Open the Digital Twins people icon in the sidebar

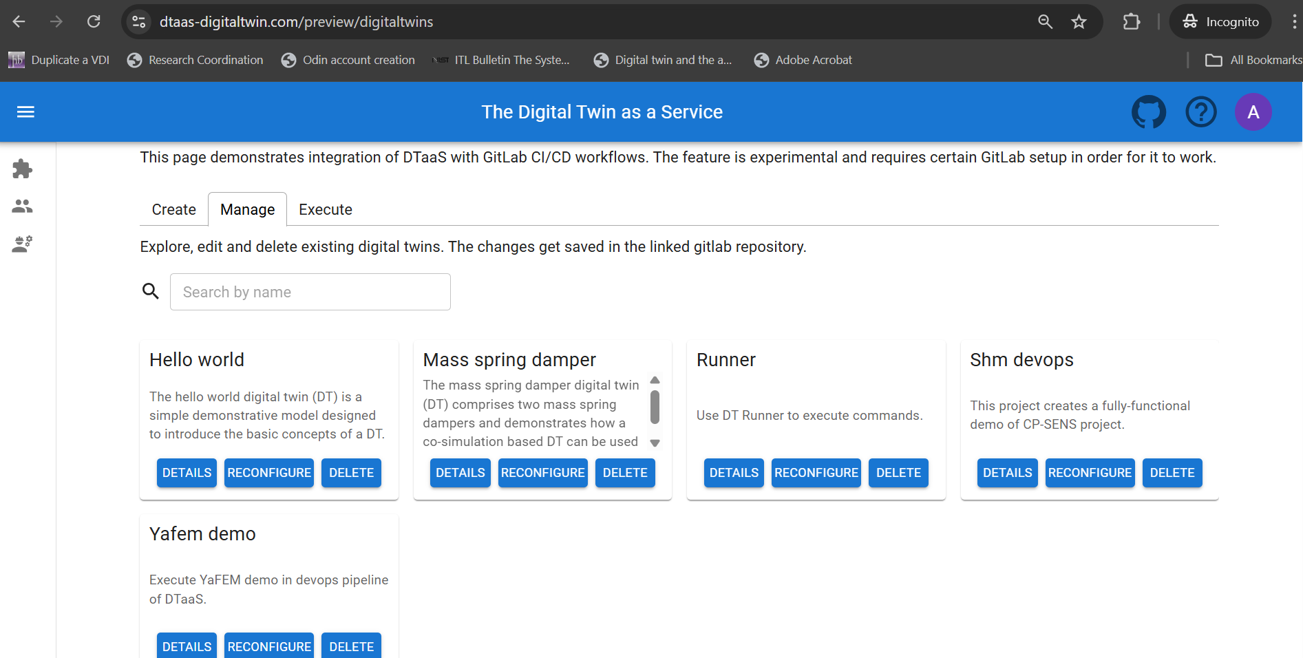(22, 206)
